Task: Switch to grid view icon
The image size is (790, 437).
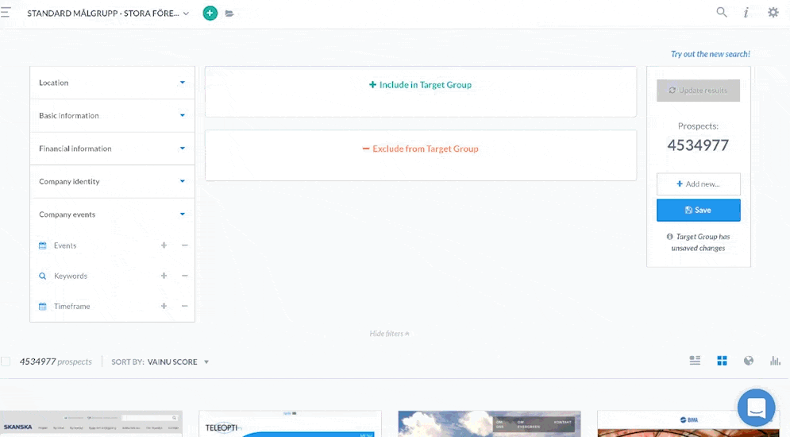Action: pyautogui.click(x=722, y=361)
